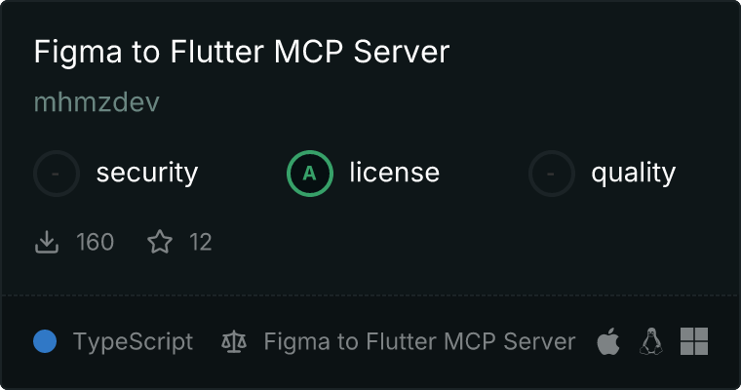The image size is (741, 390).
Task: Click the green license A badge
Action: pos(310,174)
